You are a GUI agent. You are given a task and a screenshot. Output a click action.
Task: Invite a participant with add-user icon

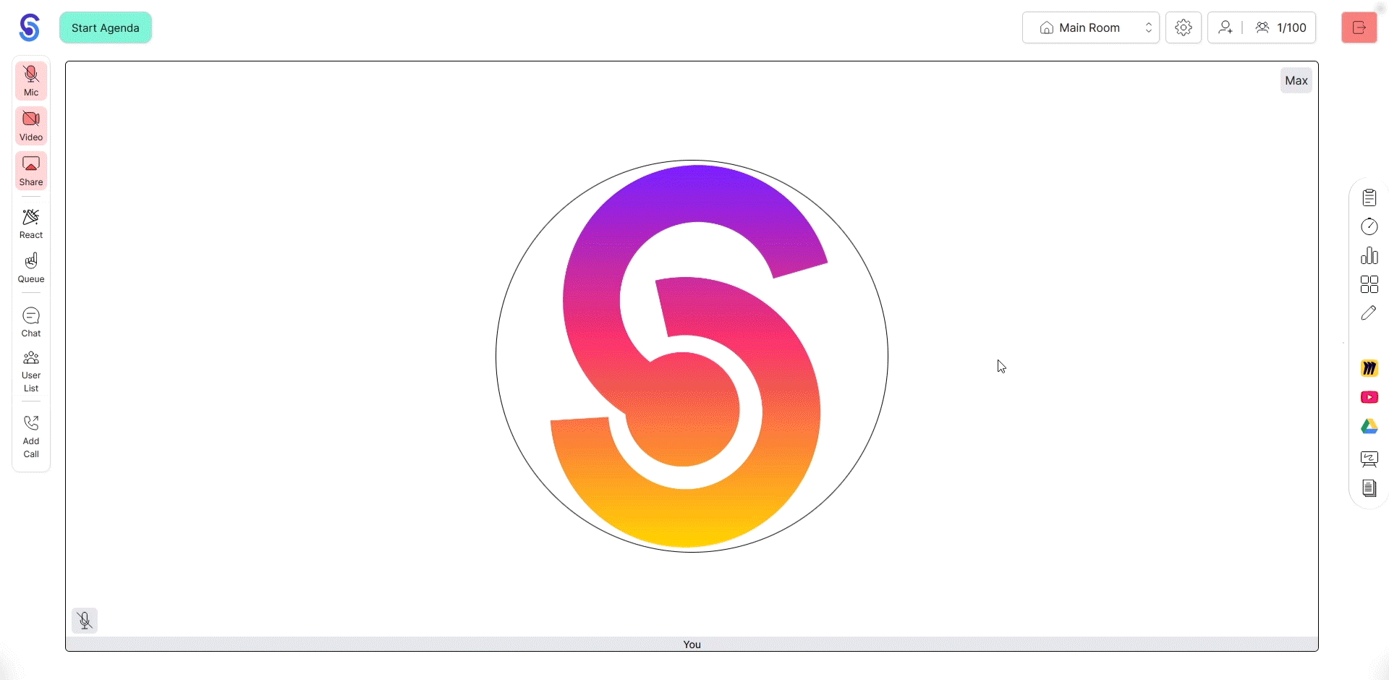1226,27
